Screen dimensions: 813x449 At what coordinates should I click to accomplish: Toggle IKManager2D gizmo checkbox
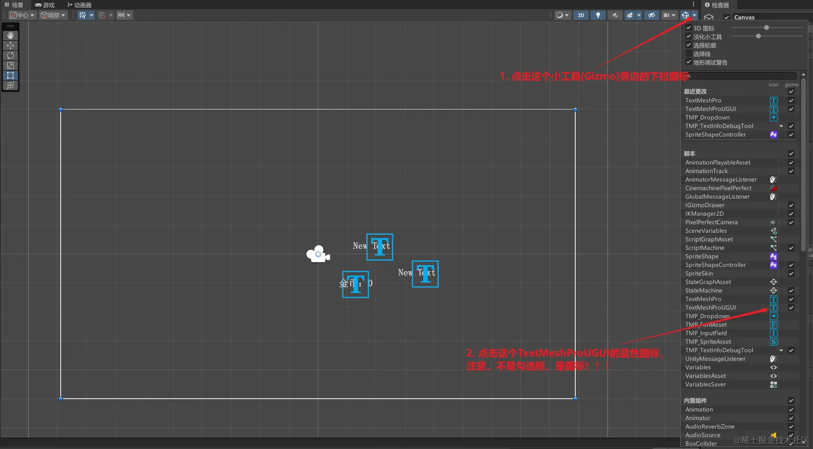(x=791, y=214)
